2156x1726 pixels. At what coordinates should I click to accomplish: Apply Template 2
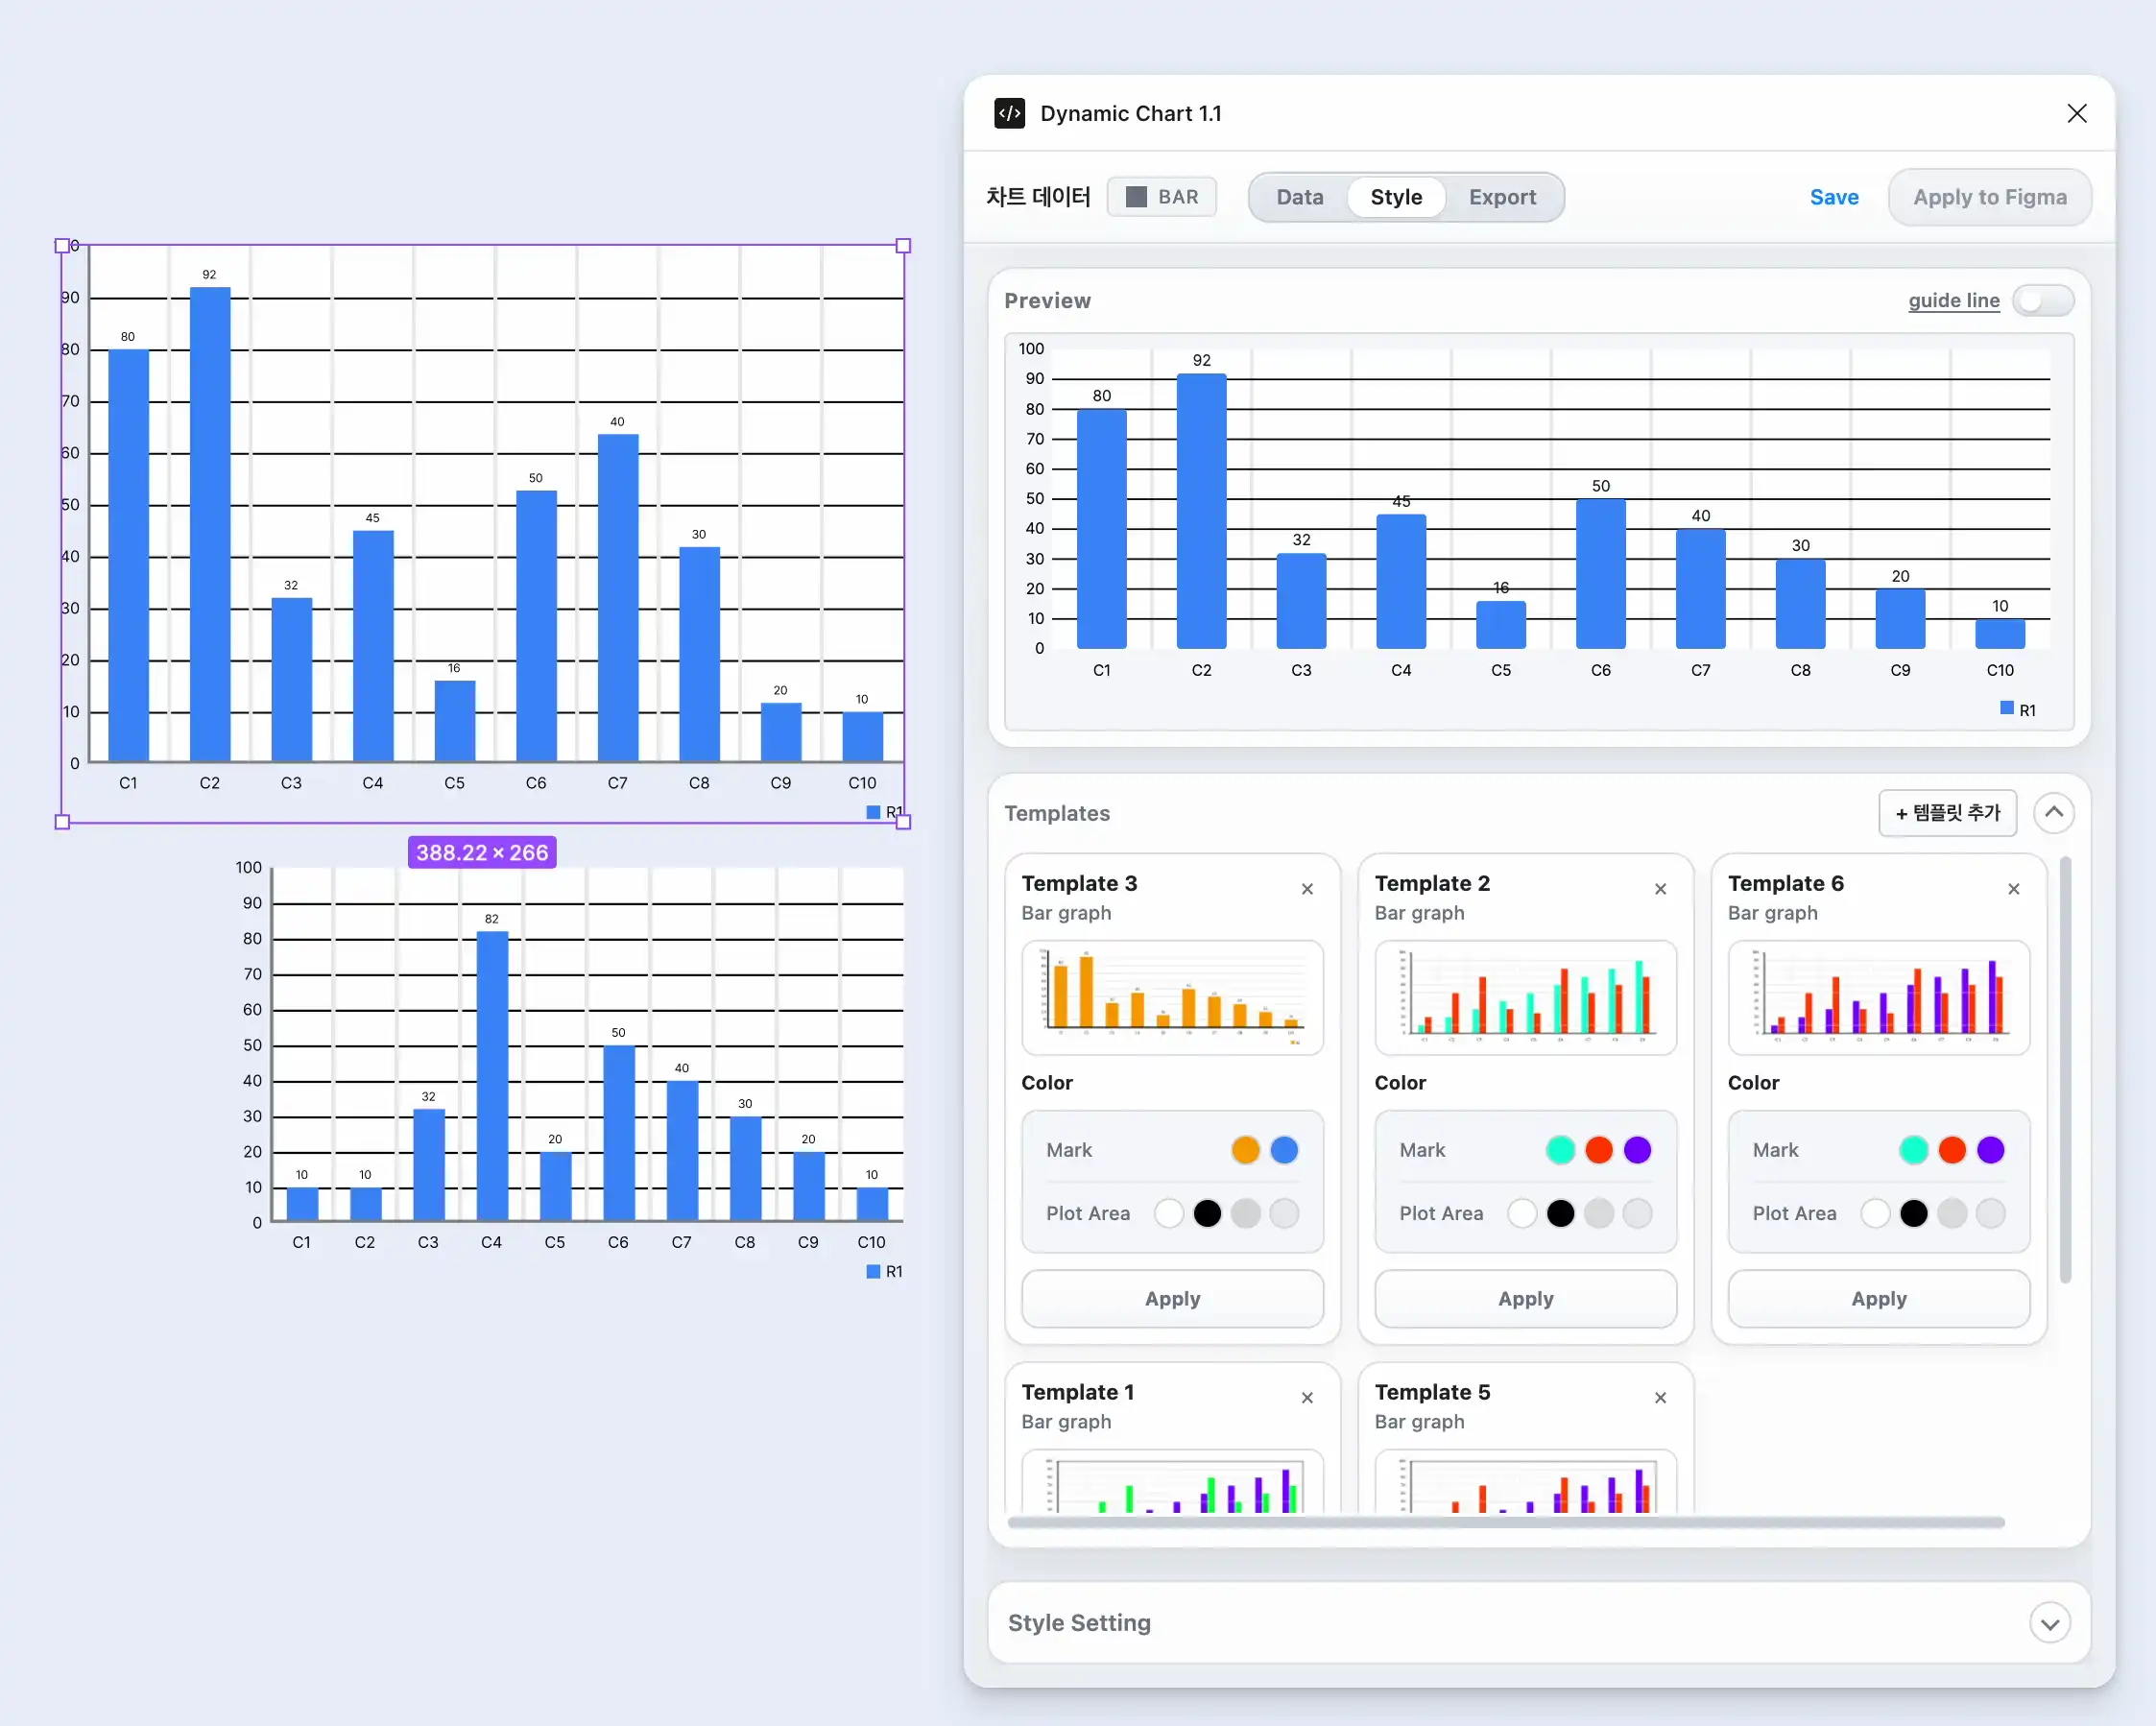(1525, 1299)
